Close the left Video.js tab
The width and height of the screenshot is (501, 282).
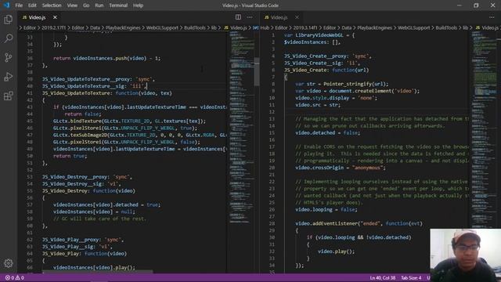[55, 17]
